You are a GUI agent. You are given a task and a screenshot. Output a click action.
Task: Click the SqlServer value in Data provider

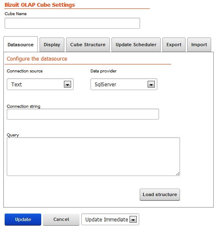click(x=106, y=85)
